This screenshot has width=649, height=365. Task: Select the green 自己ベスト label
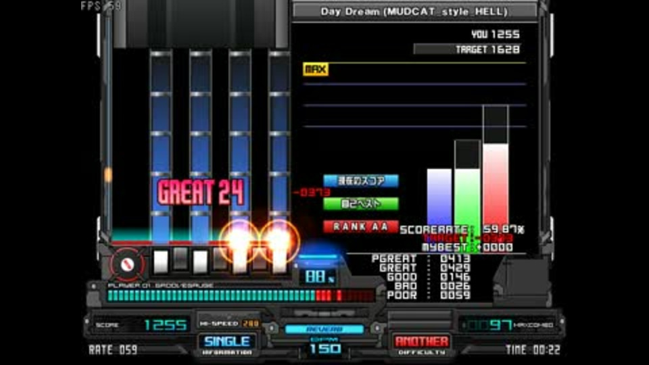point(360,203)
